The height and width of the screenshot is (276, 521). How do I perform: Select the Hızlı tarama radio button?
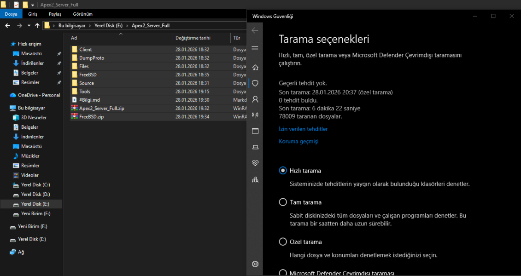(x=283, y=171)
